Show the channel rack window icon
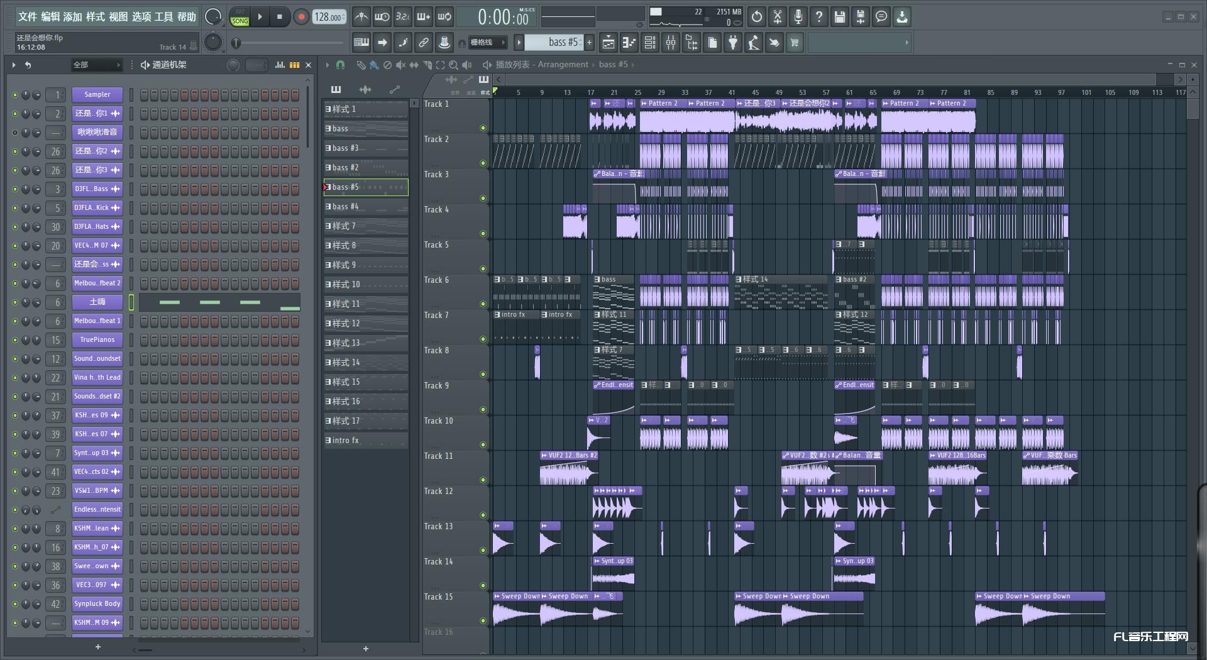 point(650,43)
